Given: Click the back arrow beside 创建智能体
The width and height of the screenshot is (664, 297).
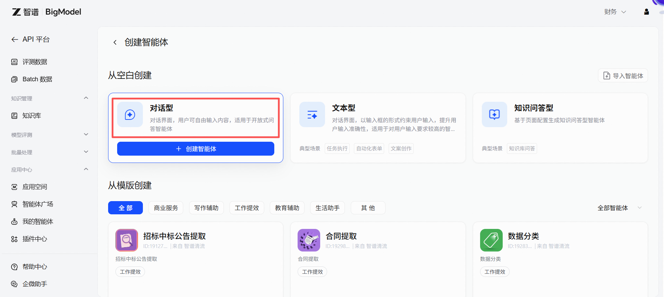Looking at the screenshot, I should coord(115,42).
